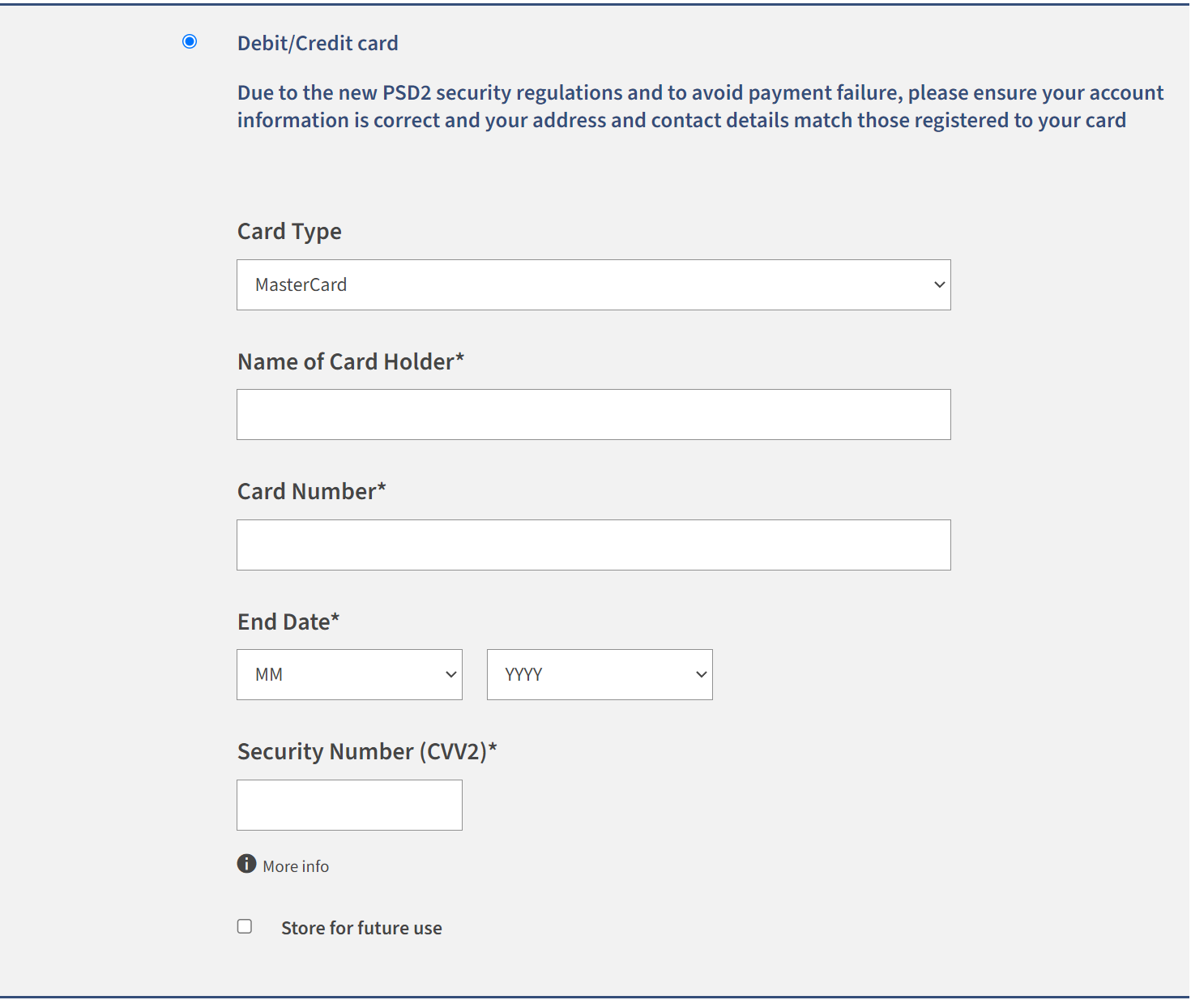Select the Debit/Credit card radio button
The height and width of the screenshot is (1000, 1191).
click(190, 41)
